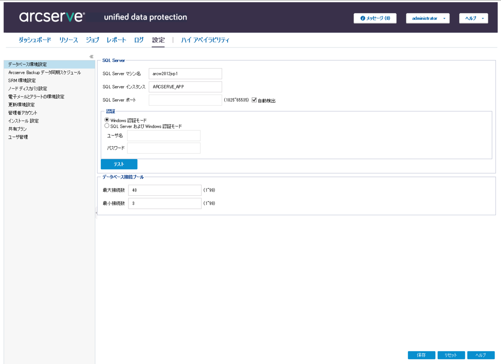Click the SQL Server マシン名 field

pos(185,73)
